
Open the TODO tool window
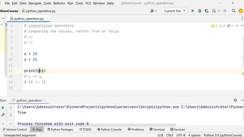[x=85, y=129]
